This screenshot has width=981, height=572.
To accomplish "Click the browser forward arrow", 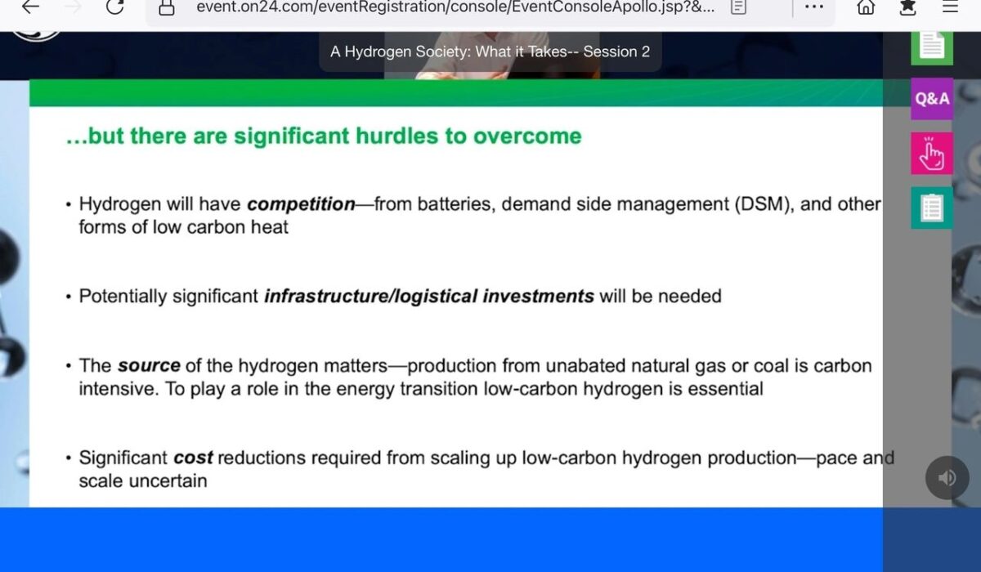I will point(73,7).
